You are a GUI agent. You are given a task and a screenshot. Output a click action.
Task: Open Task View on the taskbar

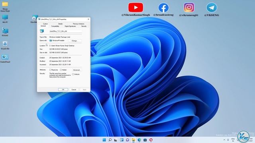pos(116,140)
